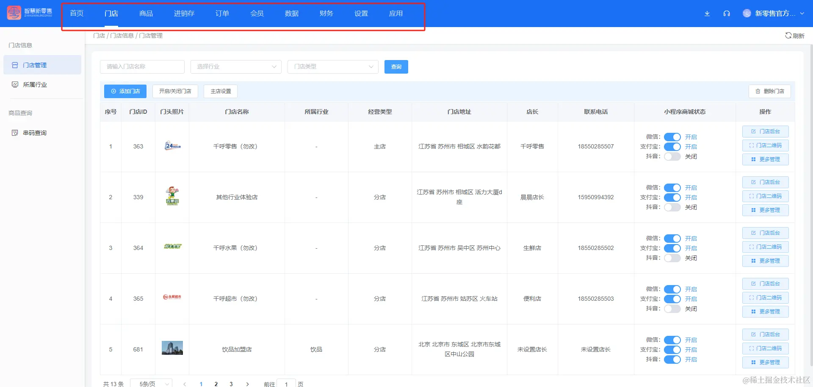
Task: Open 门店后台 for store 339
Action: pos(766,182)
